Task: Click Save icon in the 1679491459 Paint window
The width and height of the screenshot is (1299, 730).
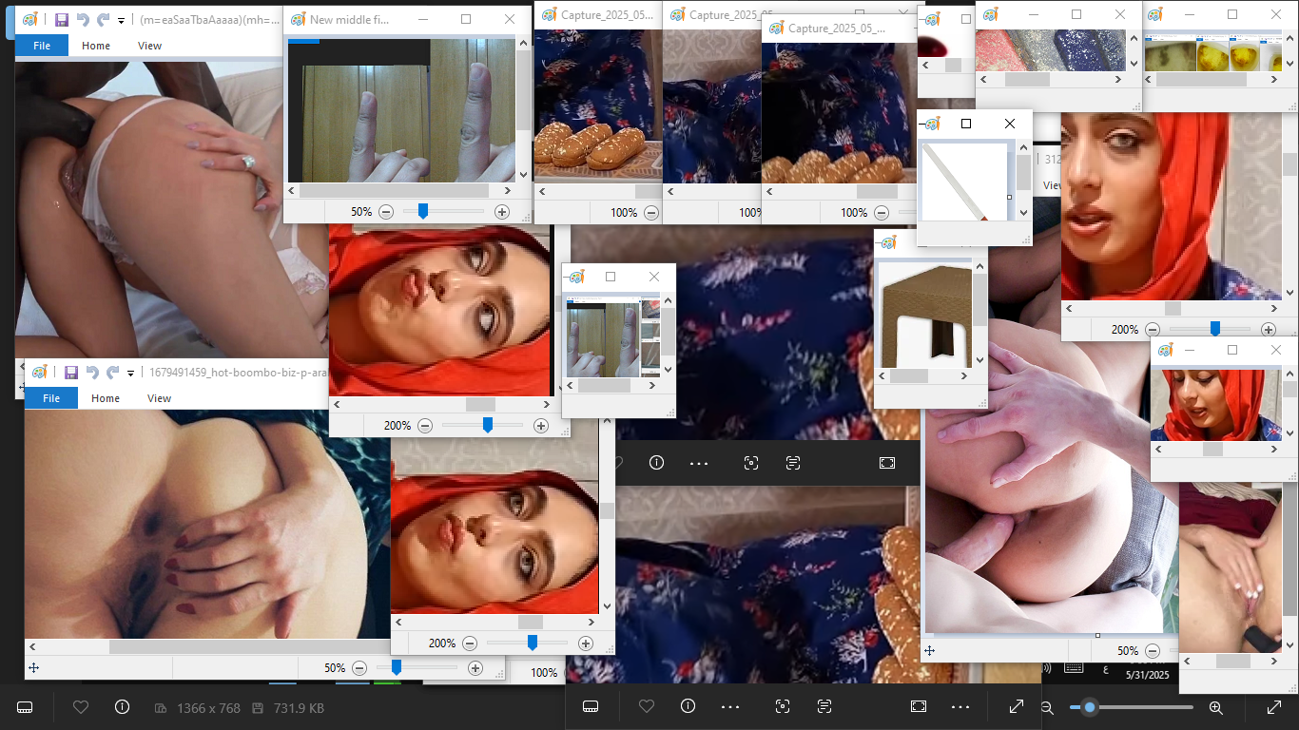Action: coord(70,372)
